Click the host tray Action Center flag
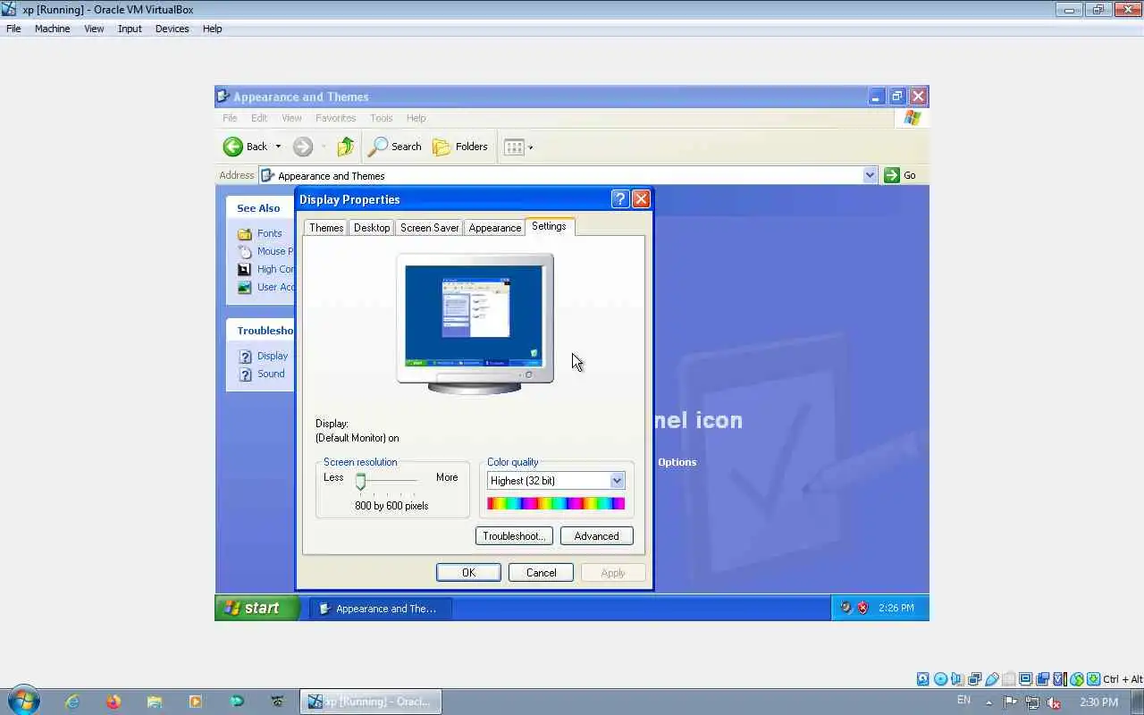Image resolution: width=1144 pixels, height=715 pixels. [1011, 702]
